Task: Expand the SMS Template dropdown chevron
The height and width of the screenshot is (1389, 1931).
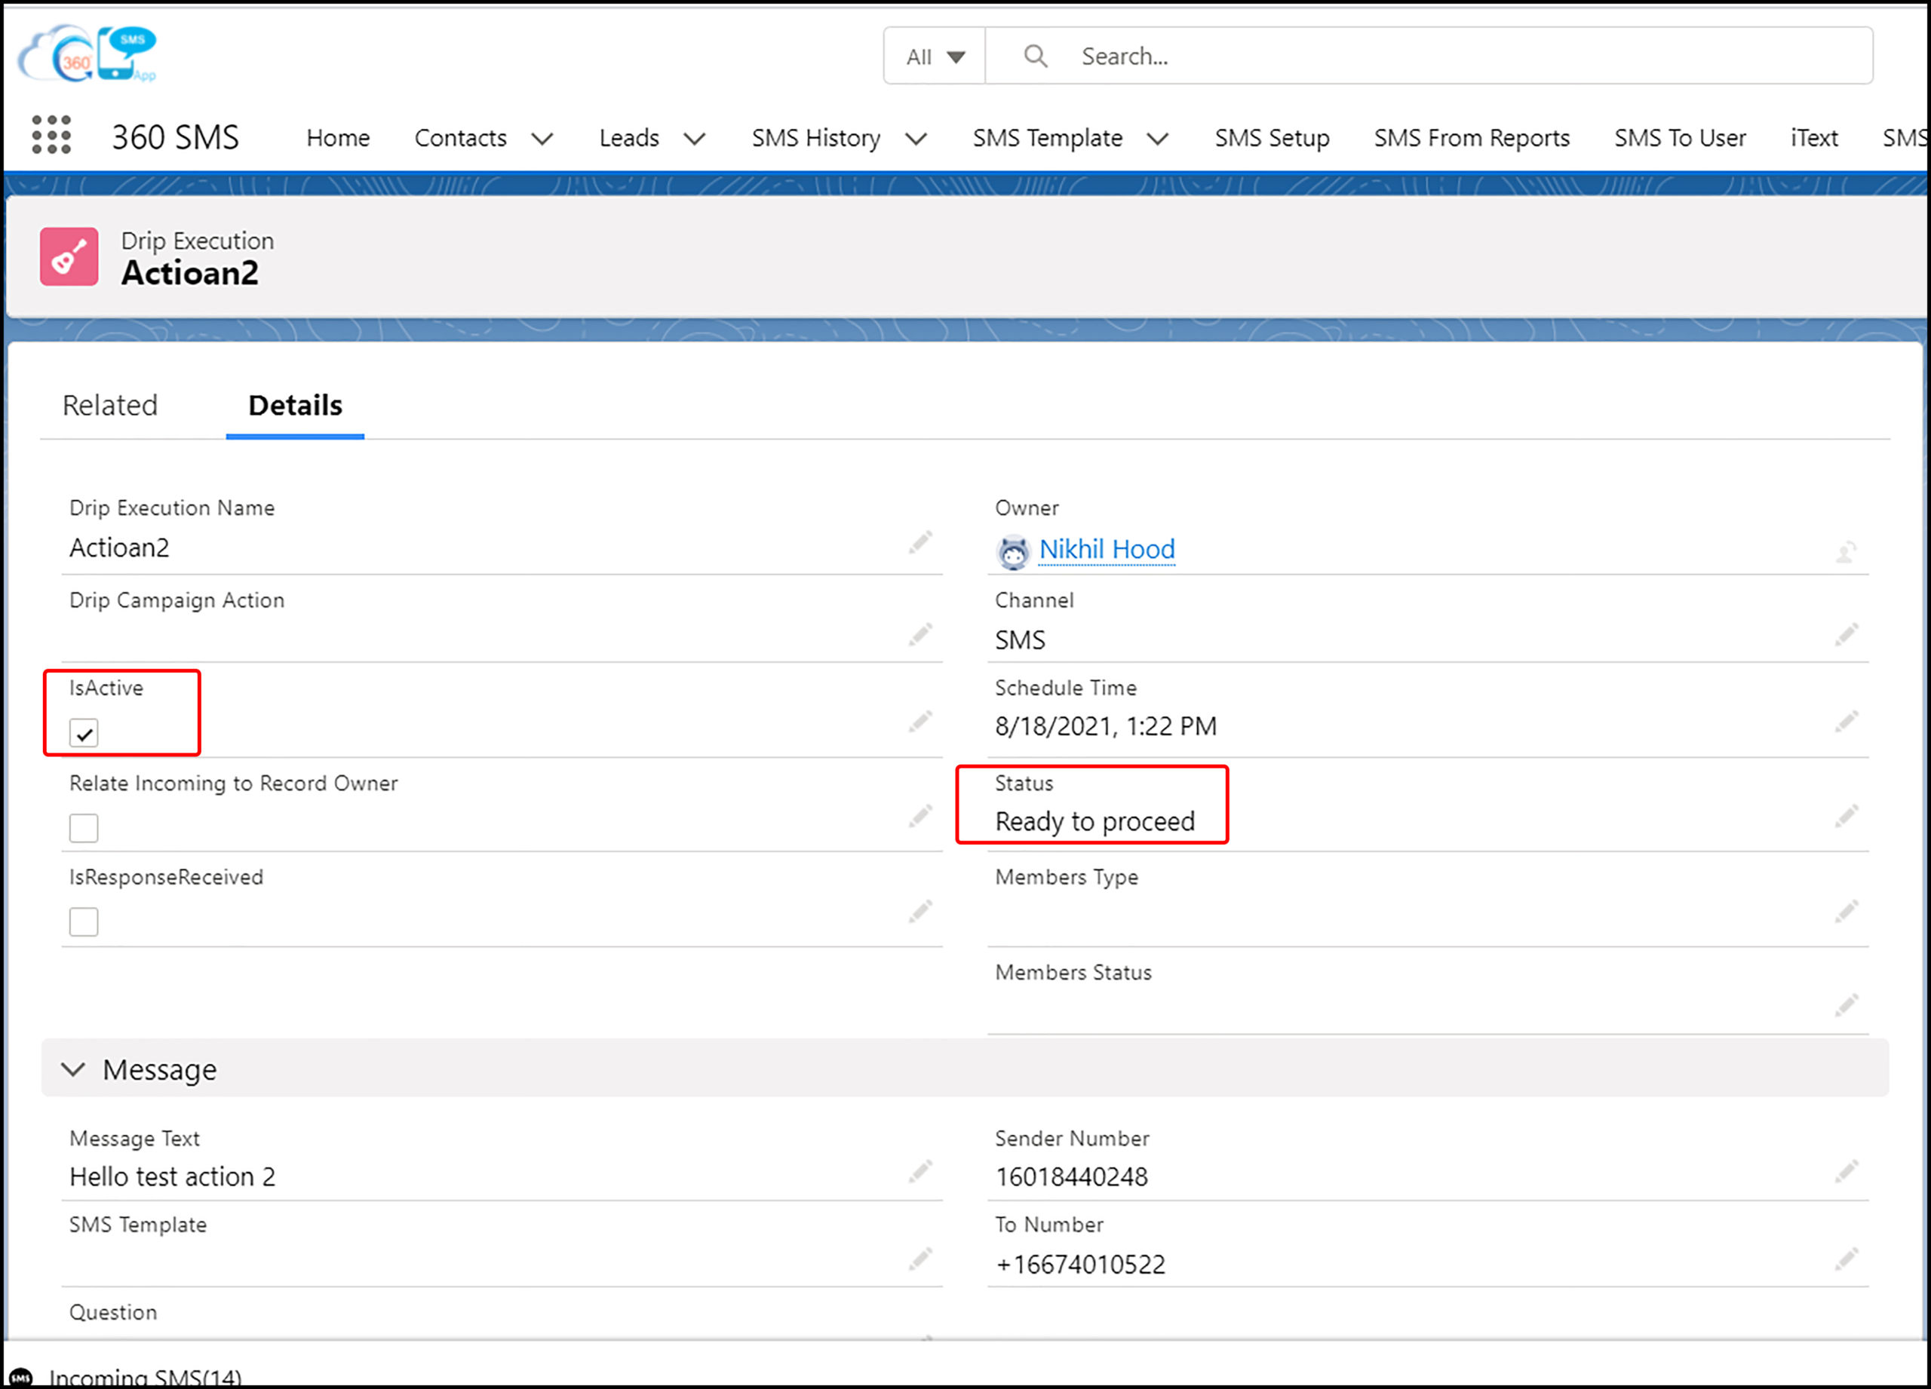Action: 1158,139
